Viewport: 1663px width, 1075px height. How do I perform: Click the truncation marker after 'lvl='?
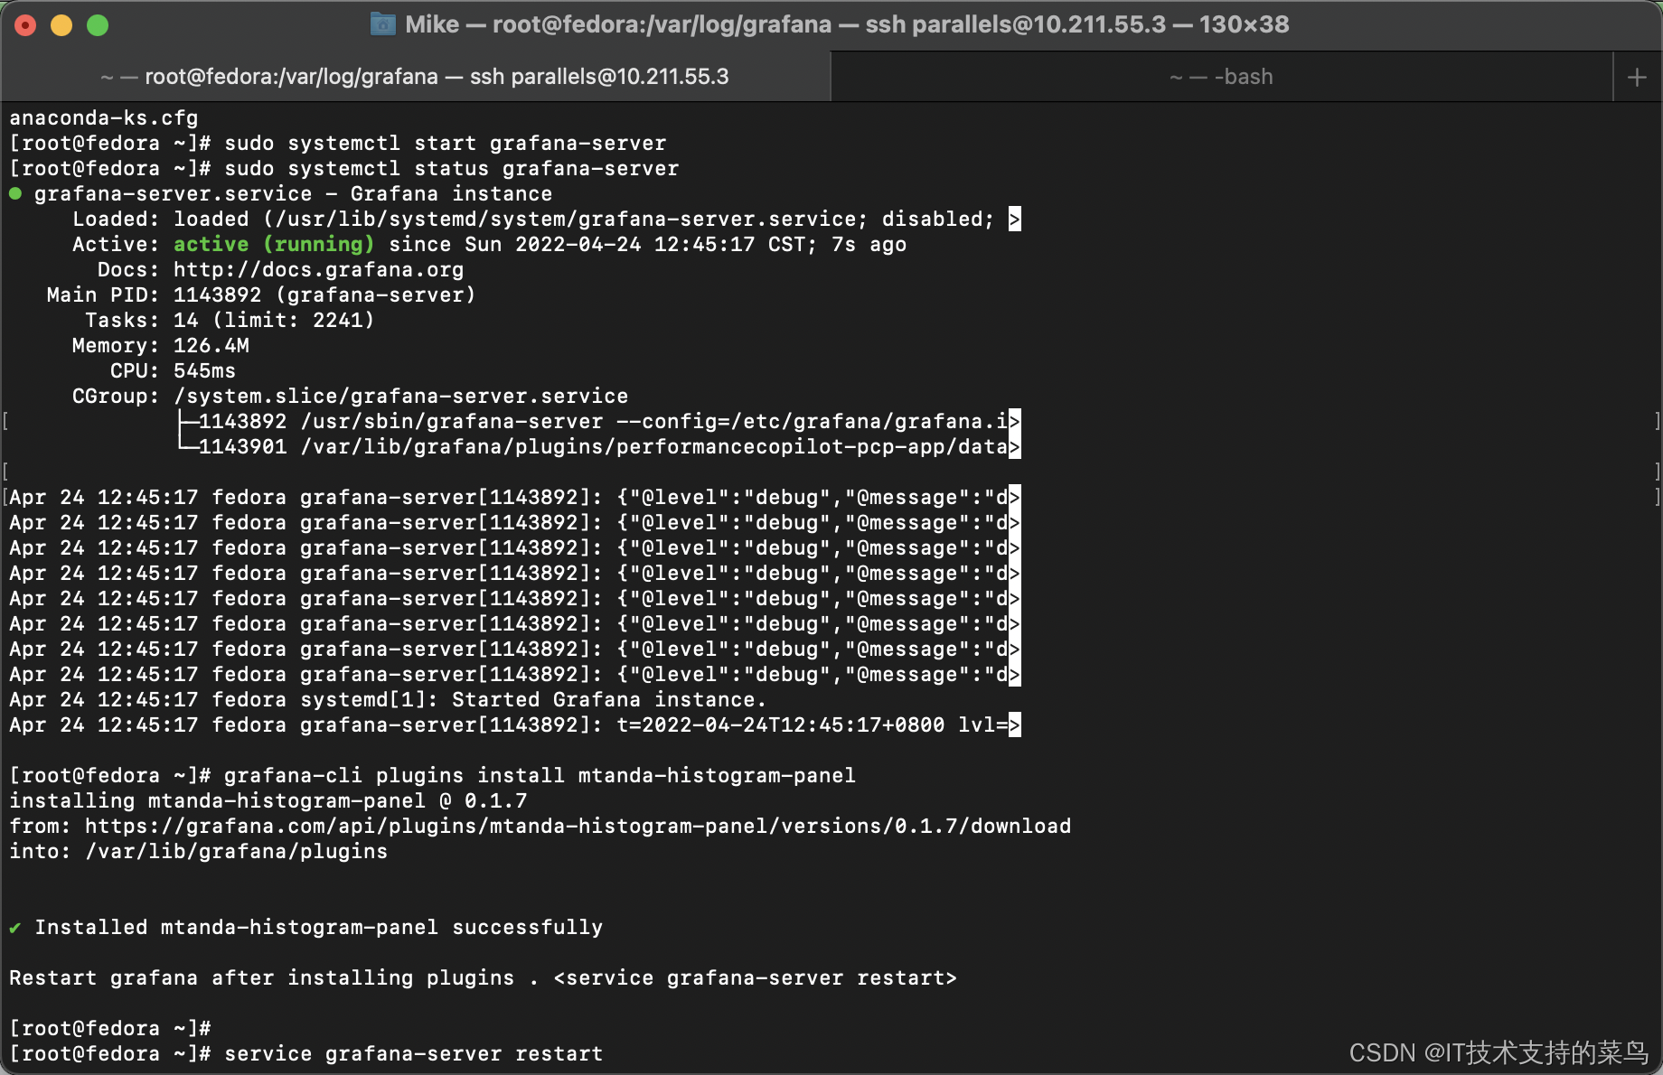point(1015,725)
